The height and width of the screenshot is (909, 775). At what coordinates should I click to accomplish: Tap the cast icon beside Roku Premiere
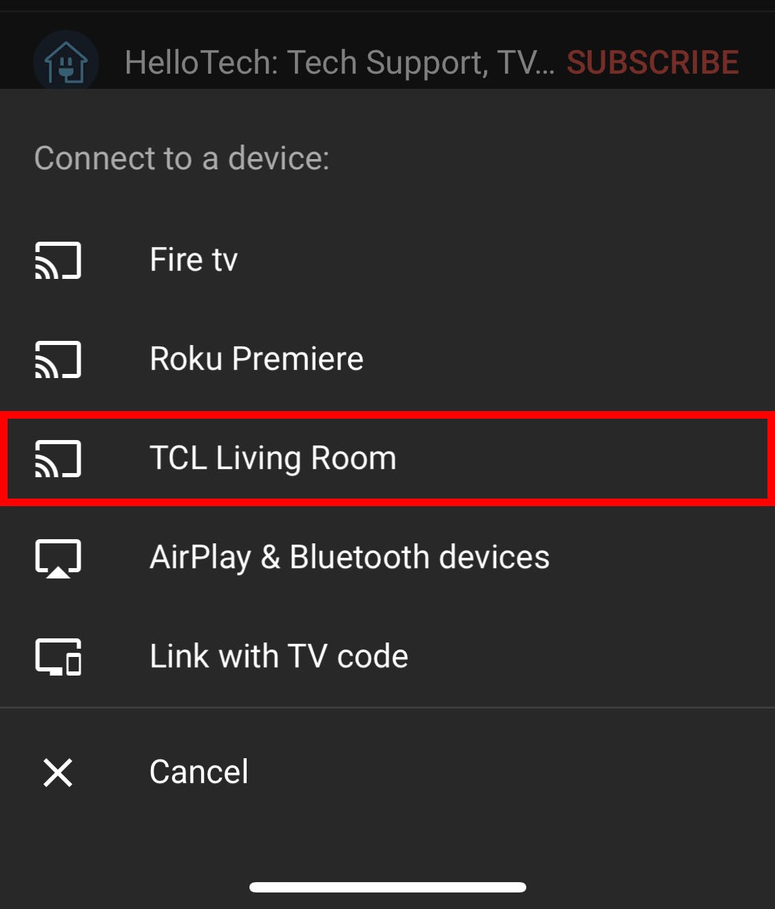59,359
